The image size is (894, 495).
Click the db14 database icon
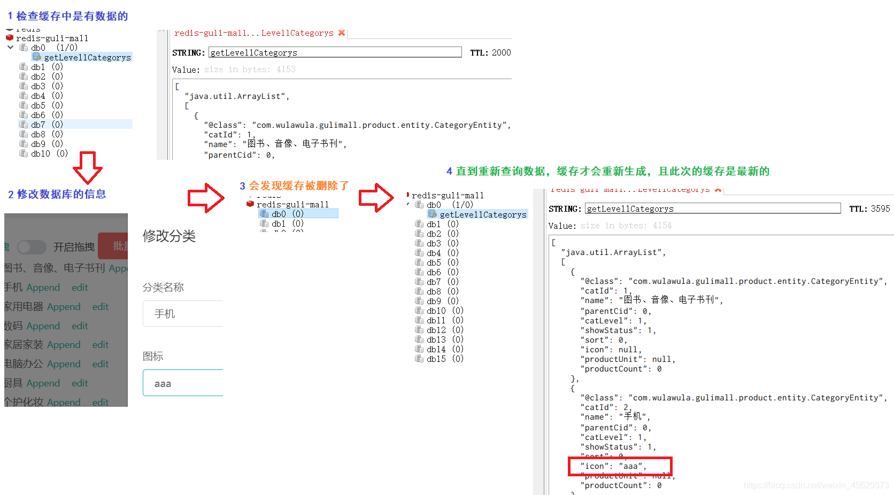(419, 349)
